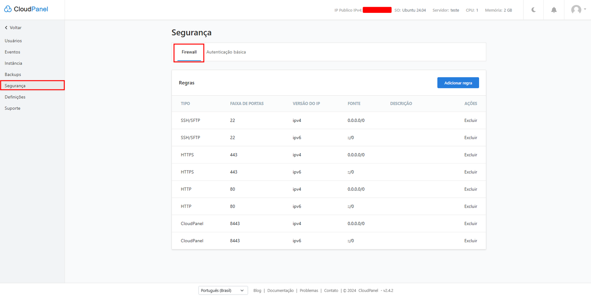Open Usuários in the sidebar
591x296 pixels.
coord(13,41)
